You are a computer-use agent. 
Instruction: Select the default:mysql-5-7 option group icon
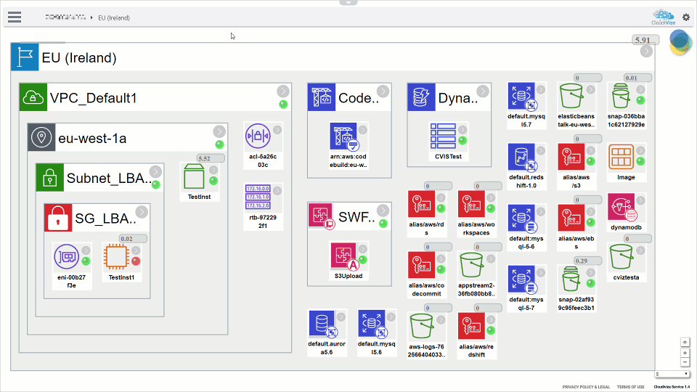click(x=522, y=279)
